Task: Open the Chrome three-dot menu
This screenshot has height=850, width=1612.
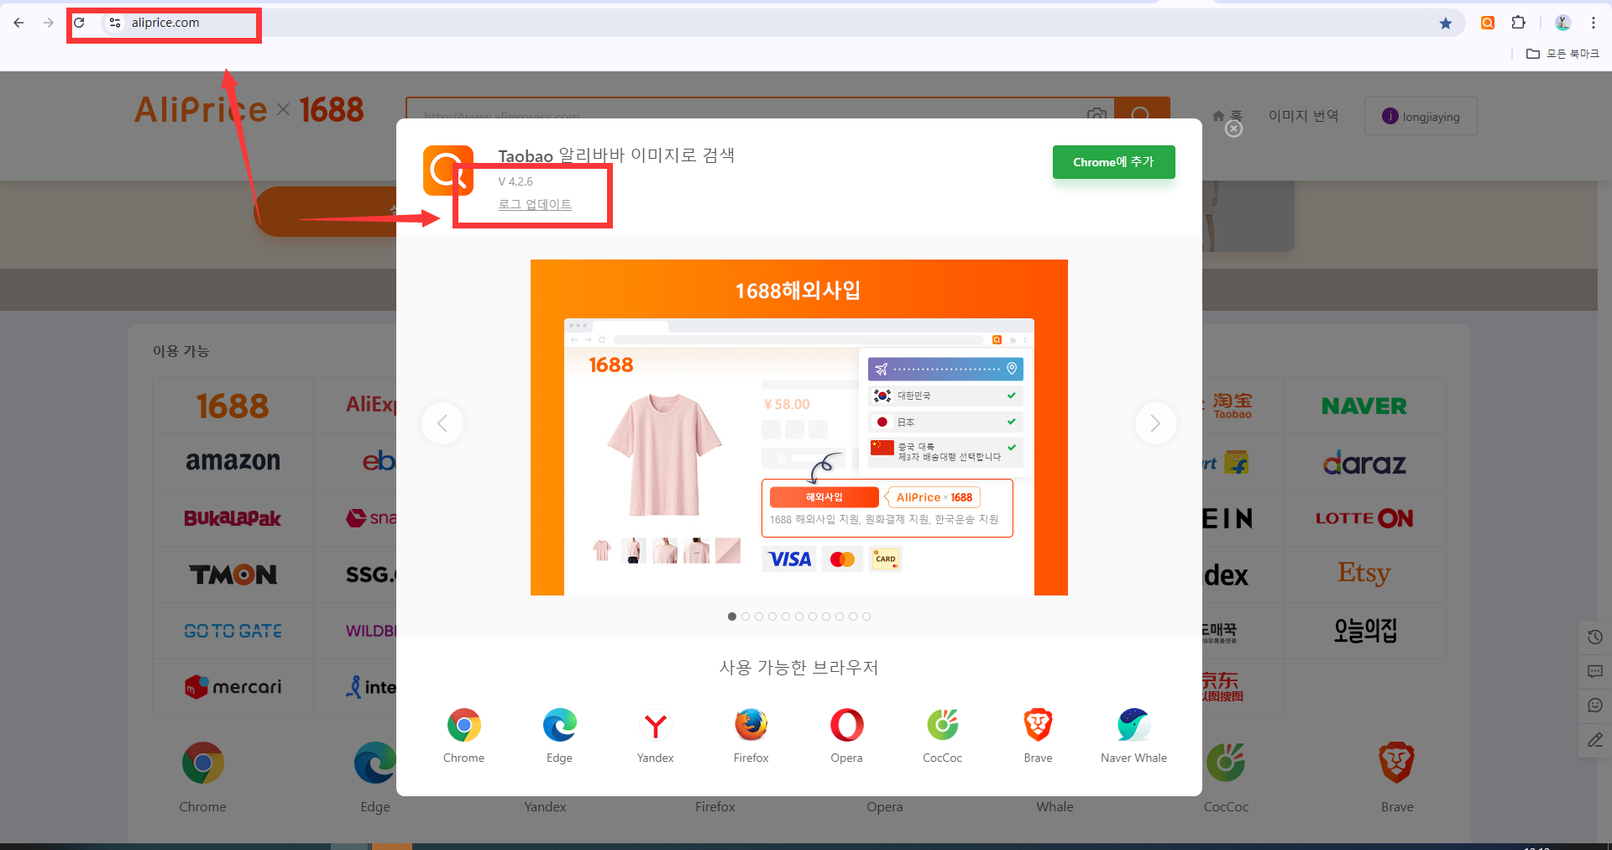Action: 1594,23
